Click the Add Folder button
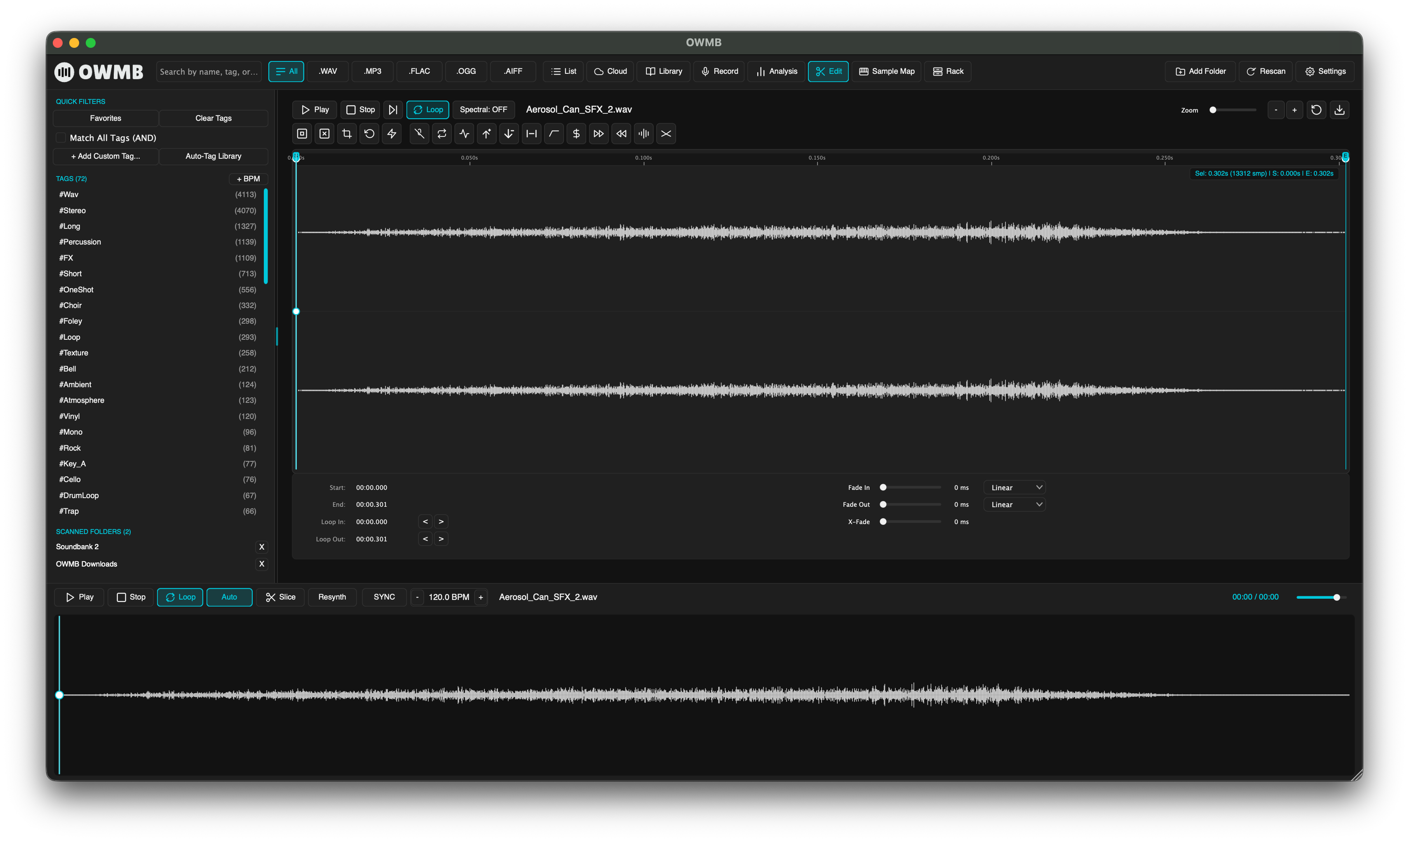The width and height of the screenshot is (1409, 842). pyautogui.click(x=1200, y=71)
